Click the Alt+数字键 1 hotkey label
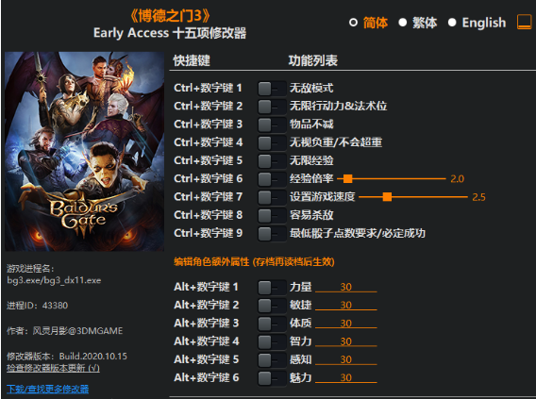 tap(206, 287)
